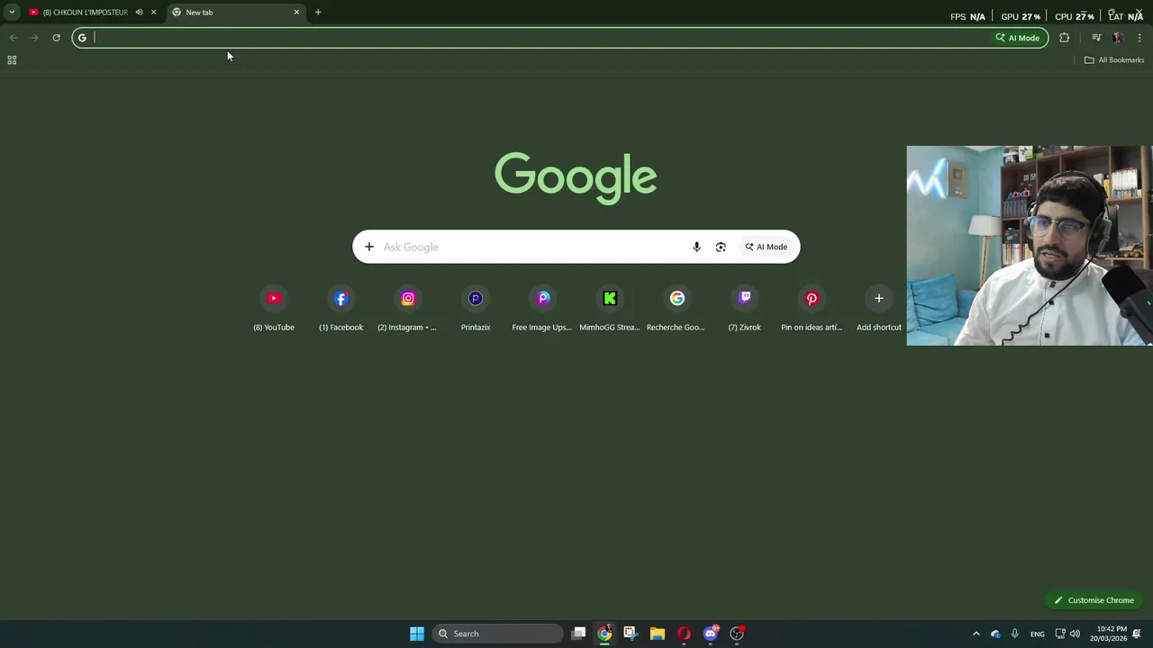The height and width of the screenshot is (648, 1153).
Task: Click the LAT N/A overlay readout
Action: tap(1126, 16)
